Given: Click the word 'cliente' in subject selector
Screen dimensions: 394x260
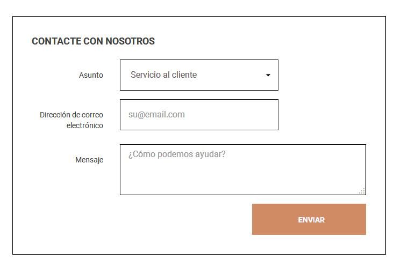Looking at the screenshot, I should (184, 75).
